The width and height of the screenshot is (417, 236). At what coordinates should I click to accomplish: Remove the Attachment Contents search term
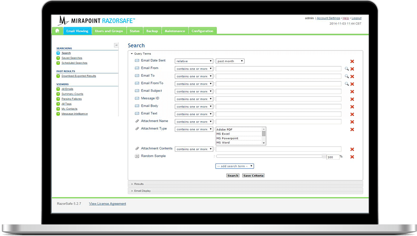click(352, 149)
